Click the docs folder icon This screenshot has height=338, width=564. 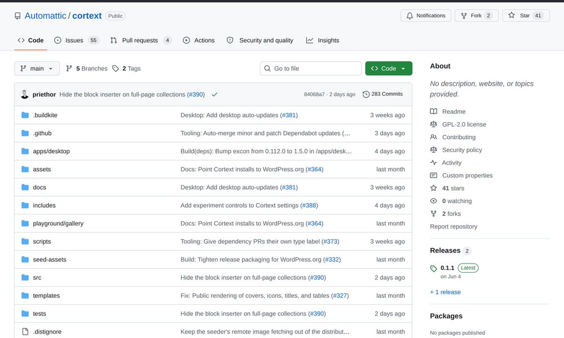coord(25,187)
